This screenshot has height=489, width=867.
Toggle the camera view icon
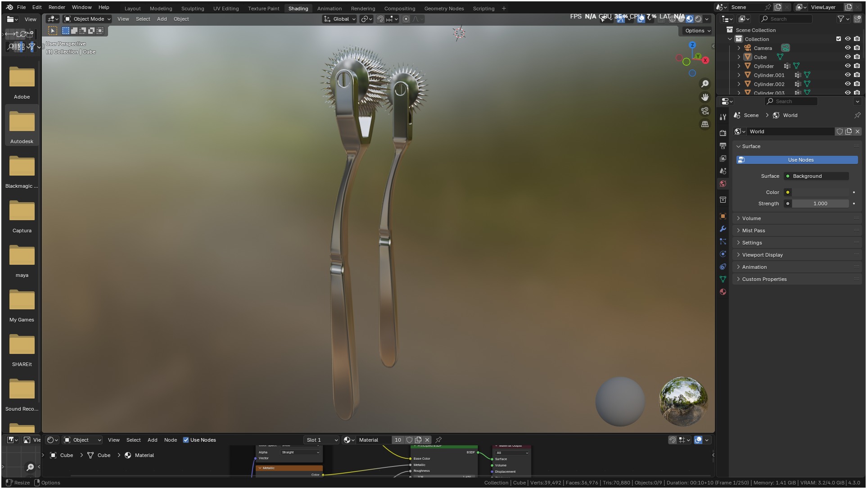[x=705, y=111]
